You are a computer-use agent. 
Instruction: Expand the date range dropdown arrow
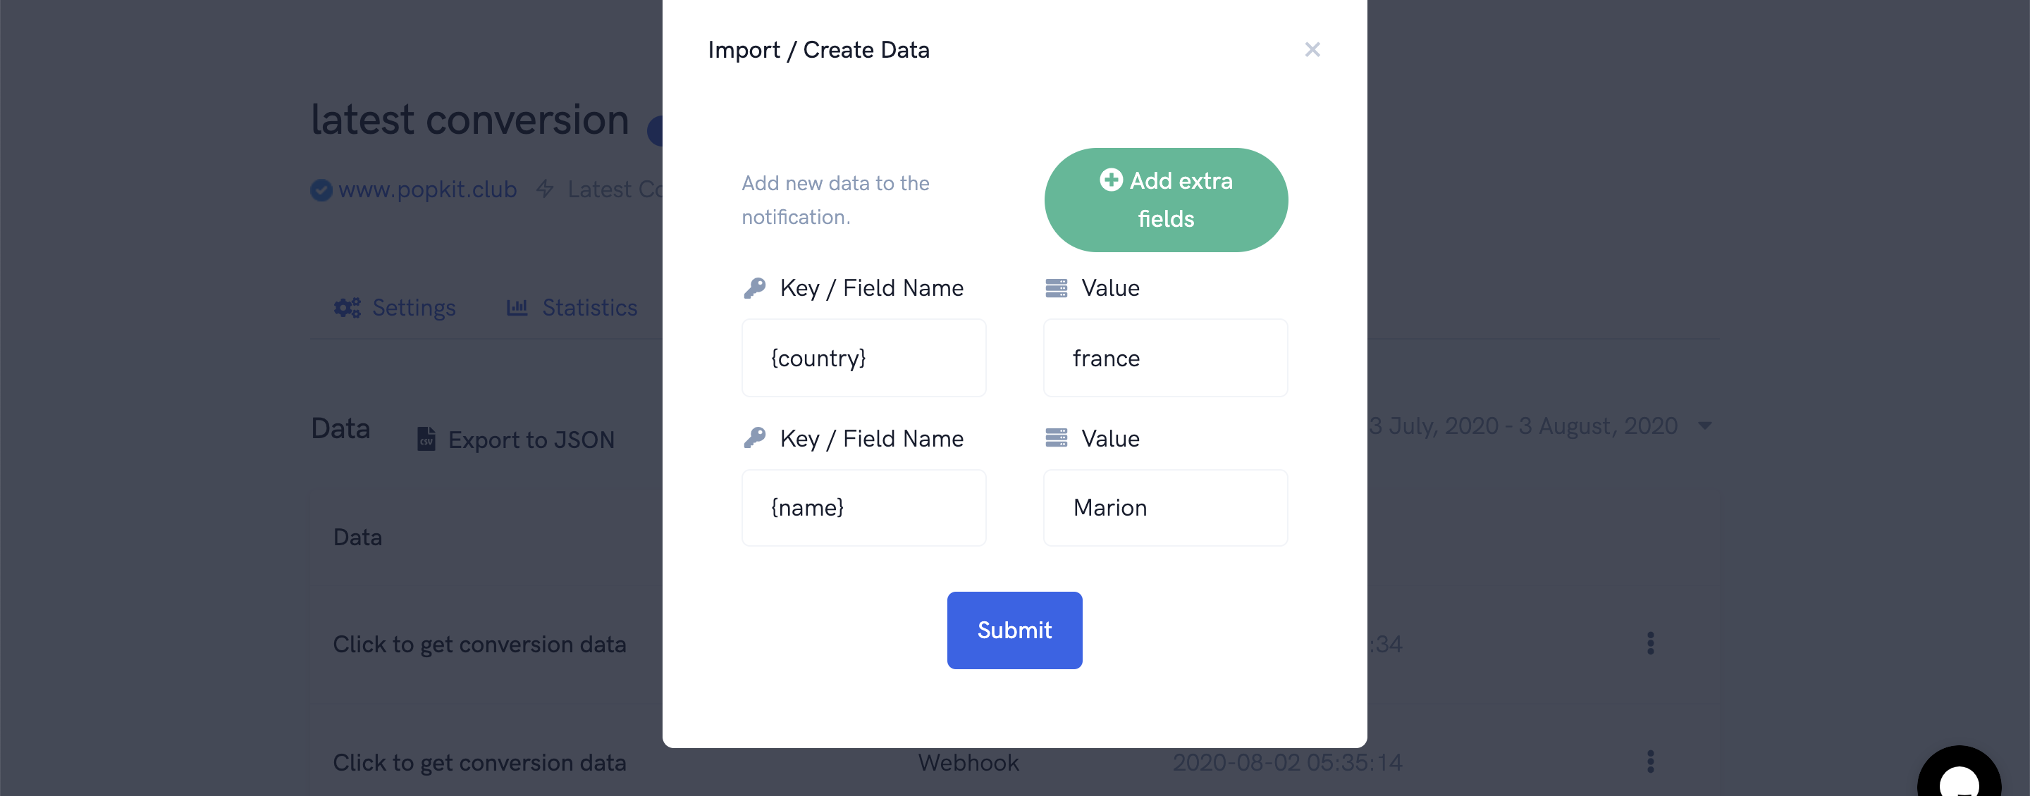[1704, 426]
